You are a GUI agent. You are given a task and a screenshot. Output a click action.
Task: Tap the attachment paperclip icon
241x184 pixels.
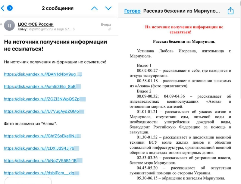coord(109,30)
